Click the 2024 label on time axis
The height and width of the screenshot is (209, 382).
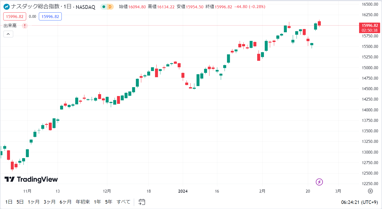(x=183, y=191)
